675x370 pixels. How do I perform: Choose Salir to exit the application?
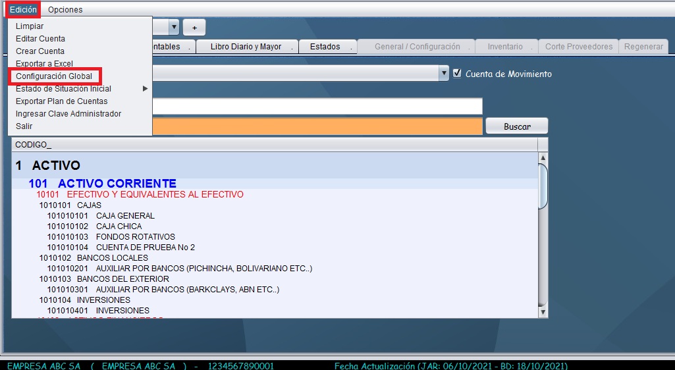click(24, 126)
